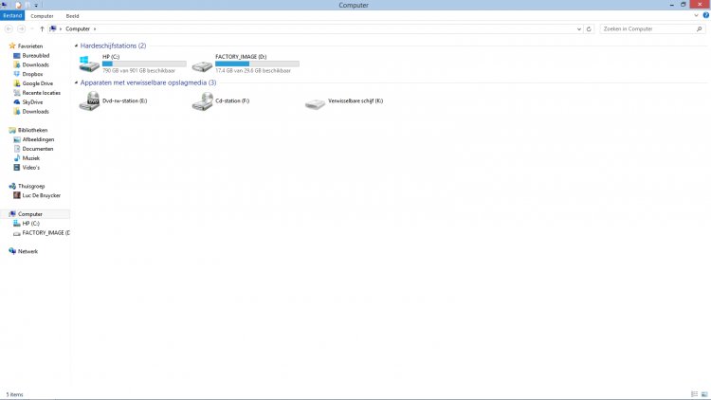
Task: Click Computer in the address breadcrumb
Action: (78, 28)
